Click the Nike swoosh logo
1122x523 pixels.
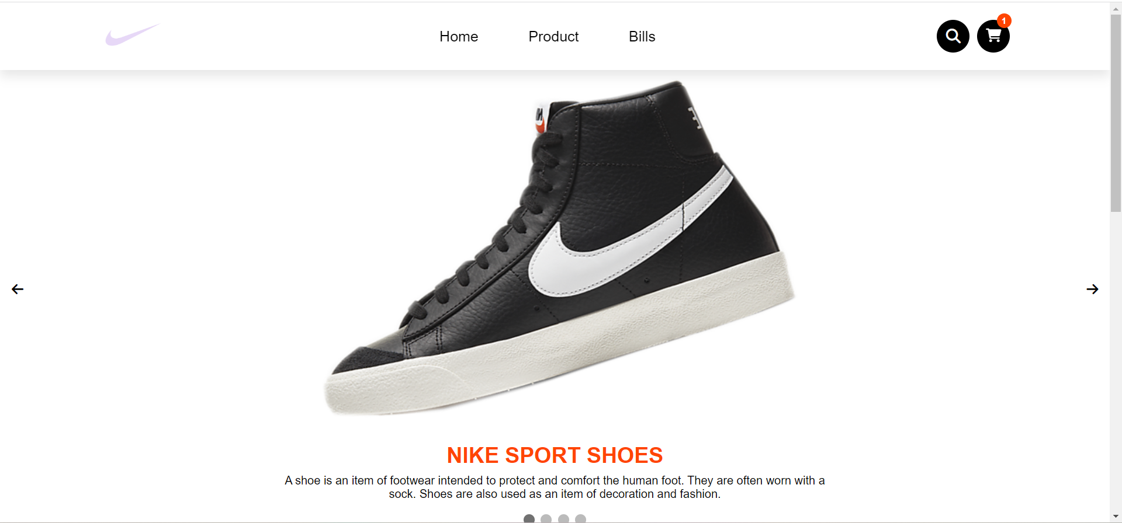tap(133, 34)
